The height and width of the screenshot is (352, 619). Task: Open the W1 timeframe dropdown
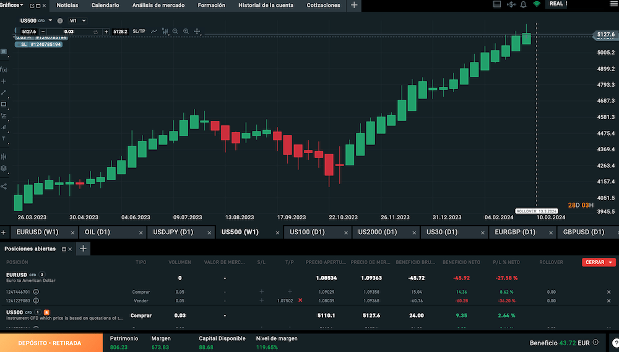(x=77, y=20)
